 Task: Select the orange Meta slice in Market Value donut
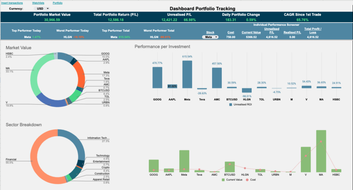pos(80,74)
